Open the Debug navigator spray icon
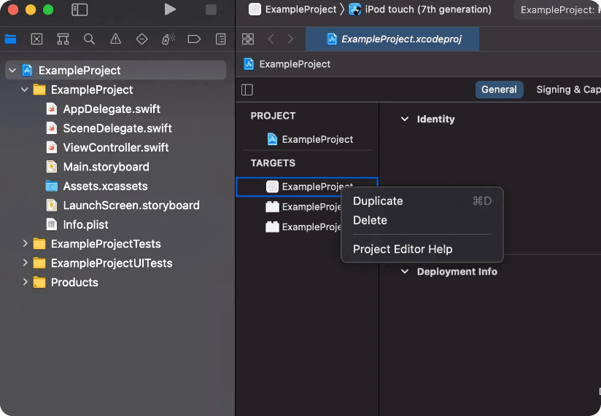 (168, 39)
